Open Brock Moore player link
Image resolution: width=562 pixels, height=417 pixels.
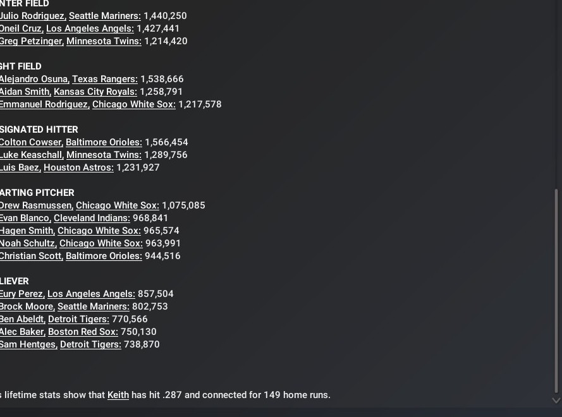click(27, 306)
